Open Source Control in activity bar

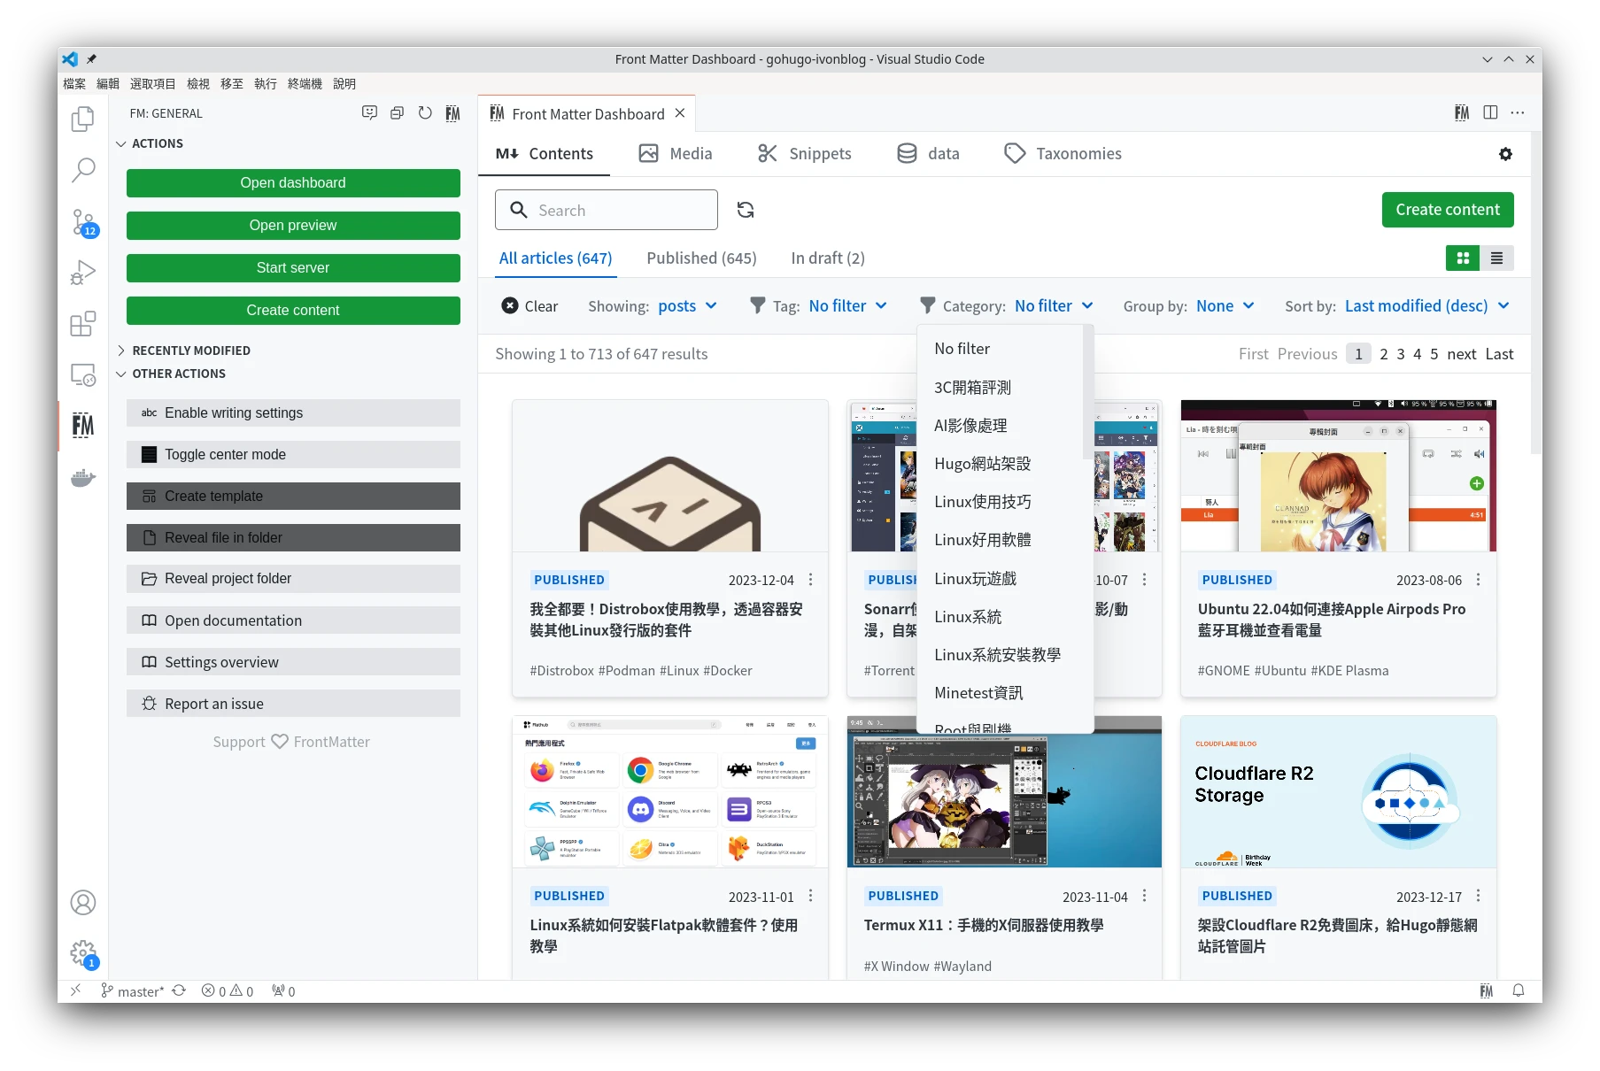[x=82, y=222]
